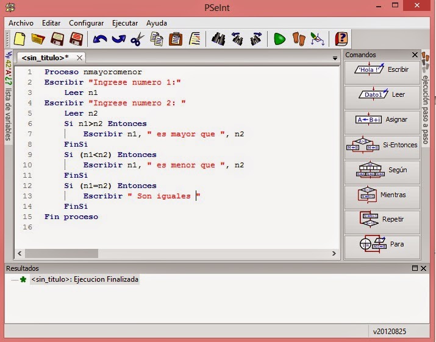Start step-by-step execution with the footprints icon
436x342 pixels.
[x=299, y=39]
